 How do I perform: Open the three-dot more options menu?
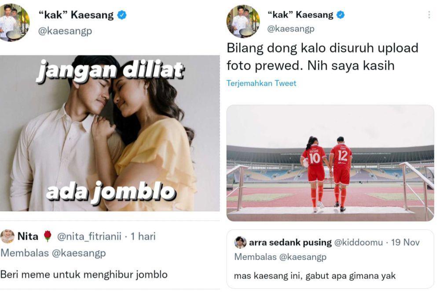click(x=429, y=15)
